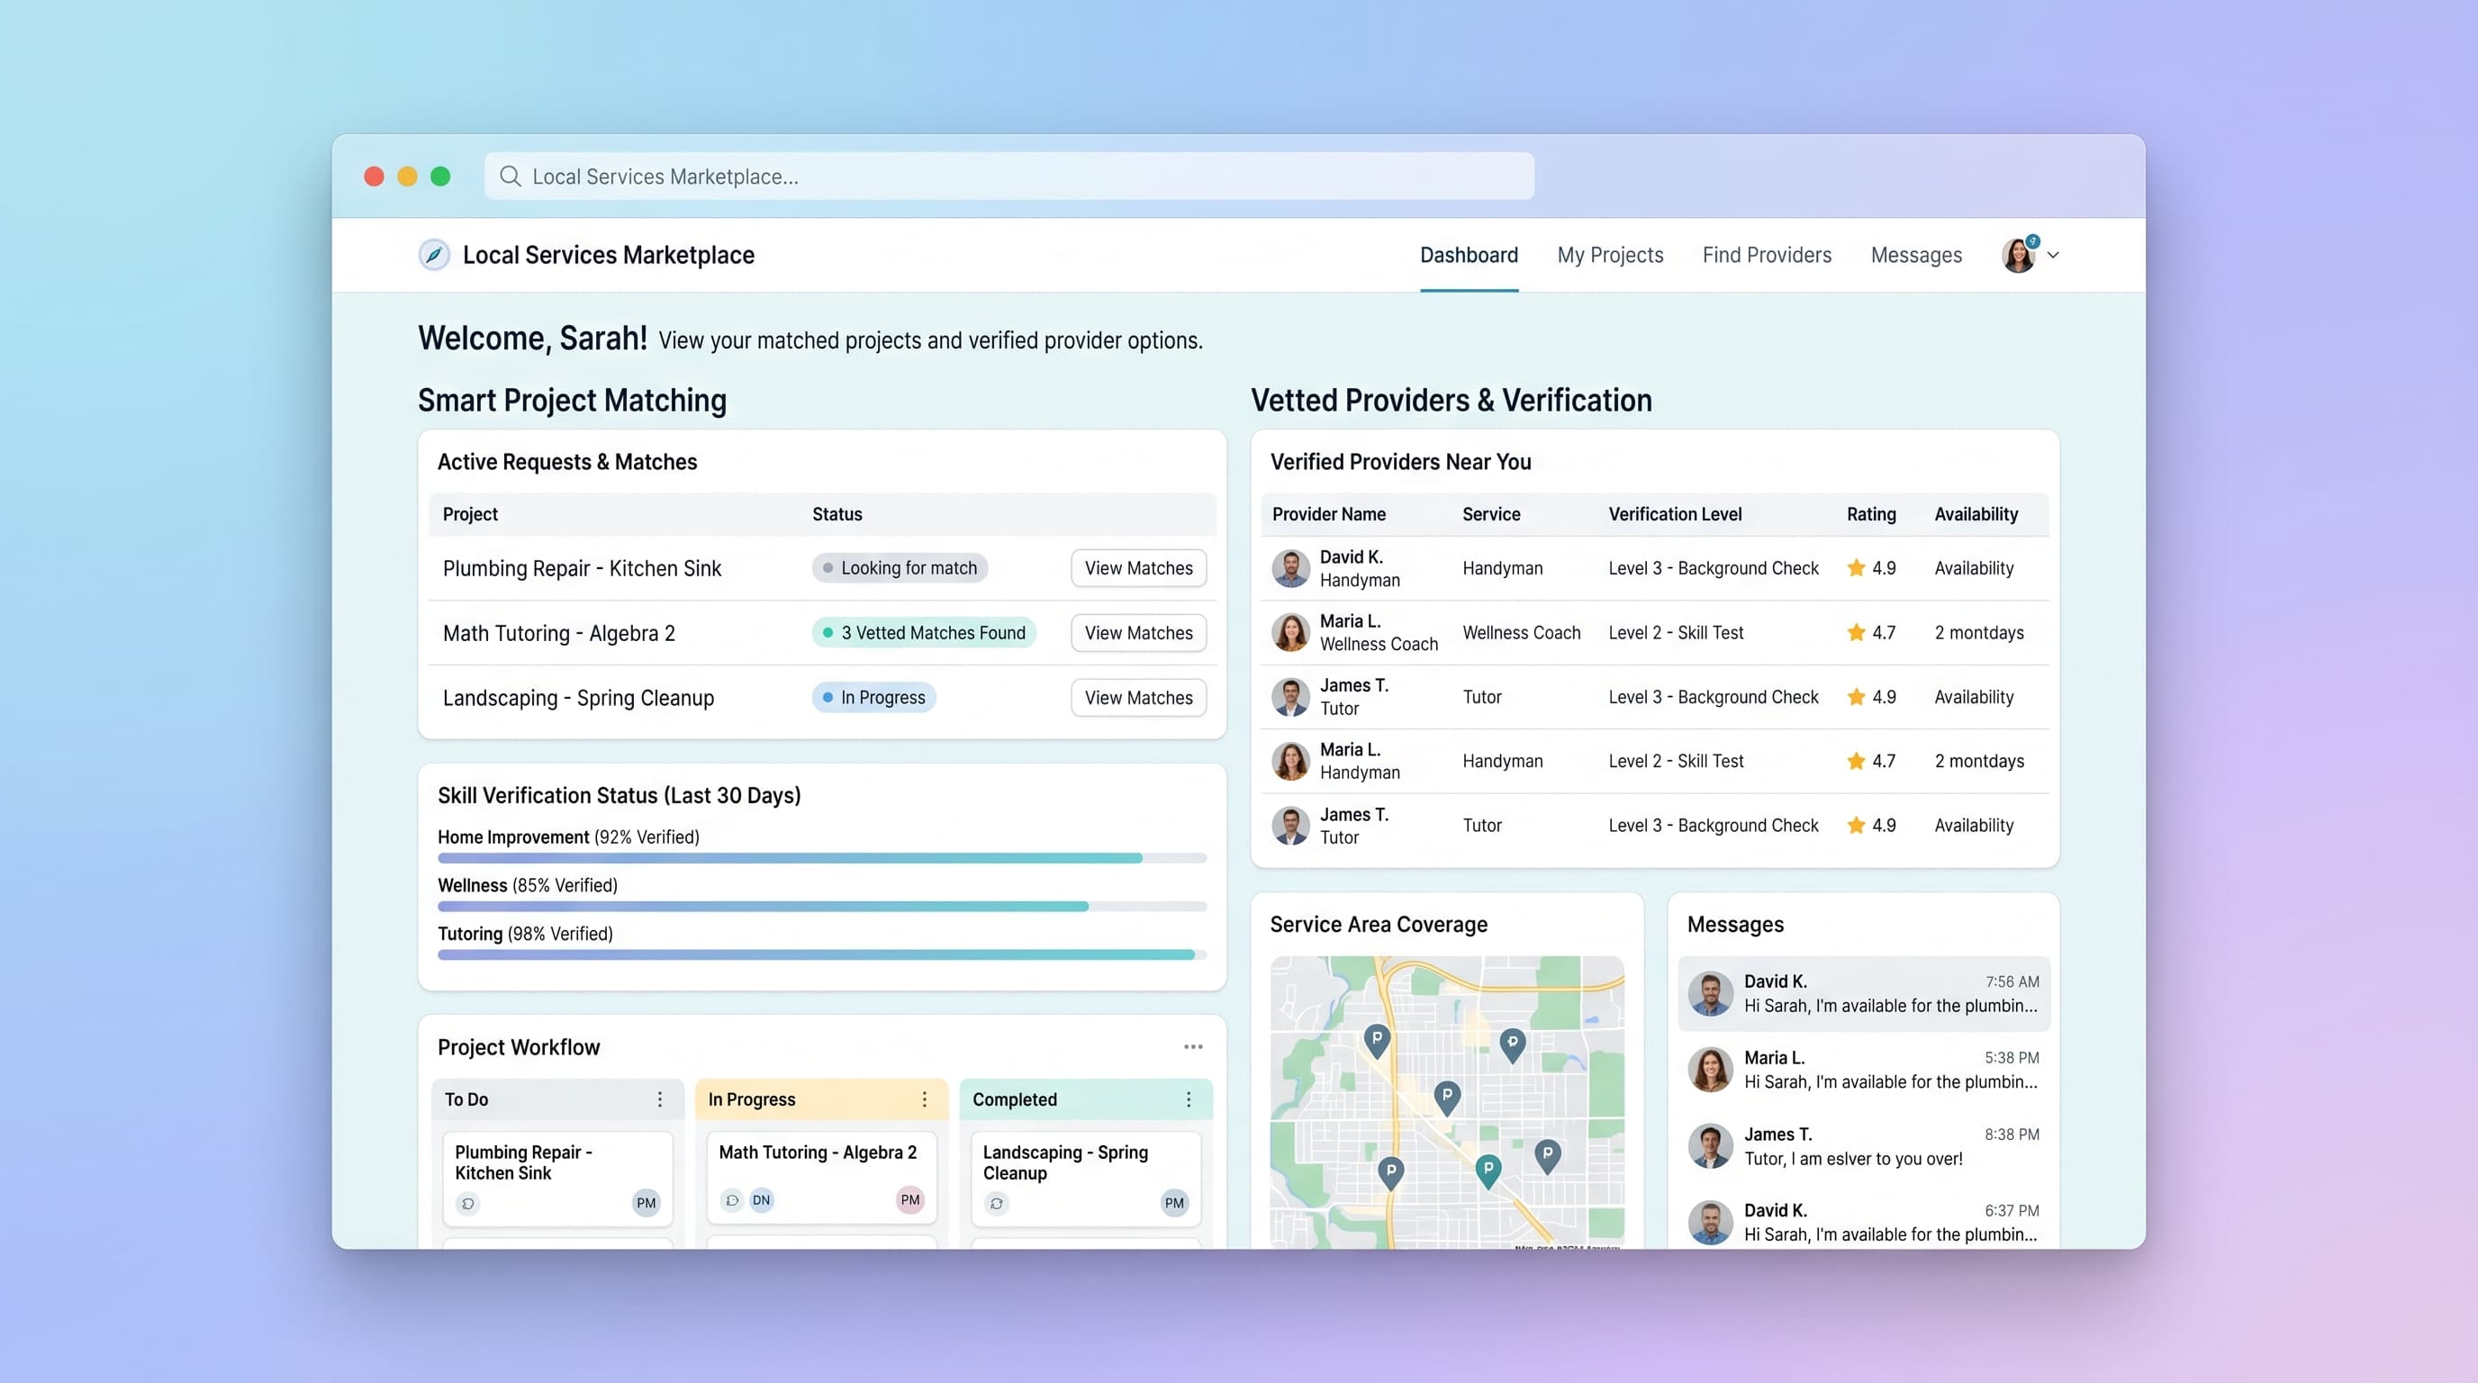Viewport: 2478px width, 1383px height.
Task: View Matches for Plumbing Repair - Kitchen Sink
Action: point(1138,568)
